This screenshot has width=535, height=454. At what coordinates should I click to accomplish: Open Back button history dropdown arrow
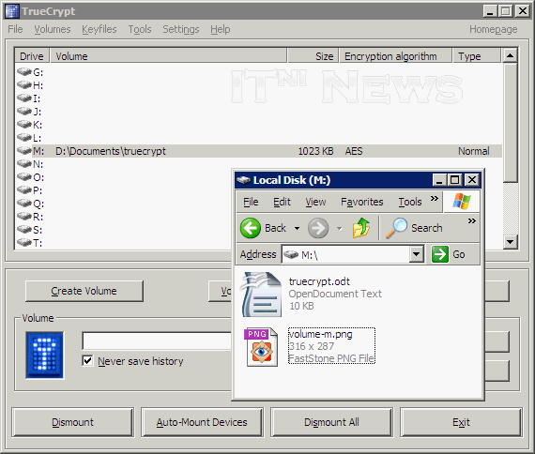click(x=297, y=228)
